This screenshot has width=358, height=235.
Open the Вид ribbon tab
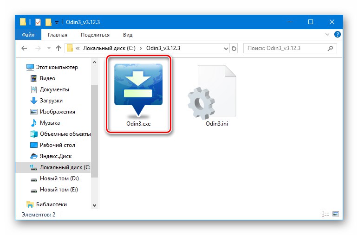pos(128,35)
